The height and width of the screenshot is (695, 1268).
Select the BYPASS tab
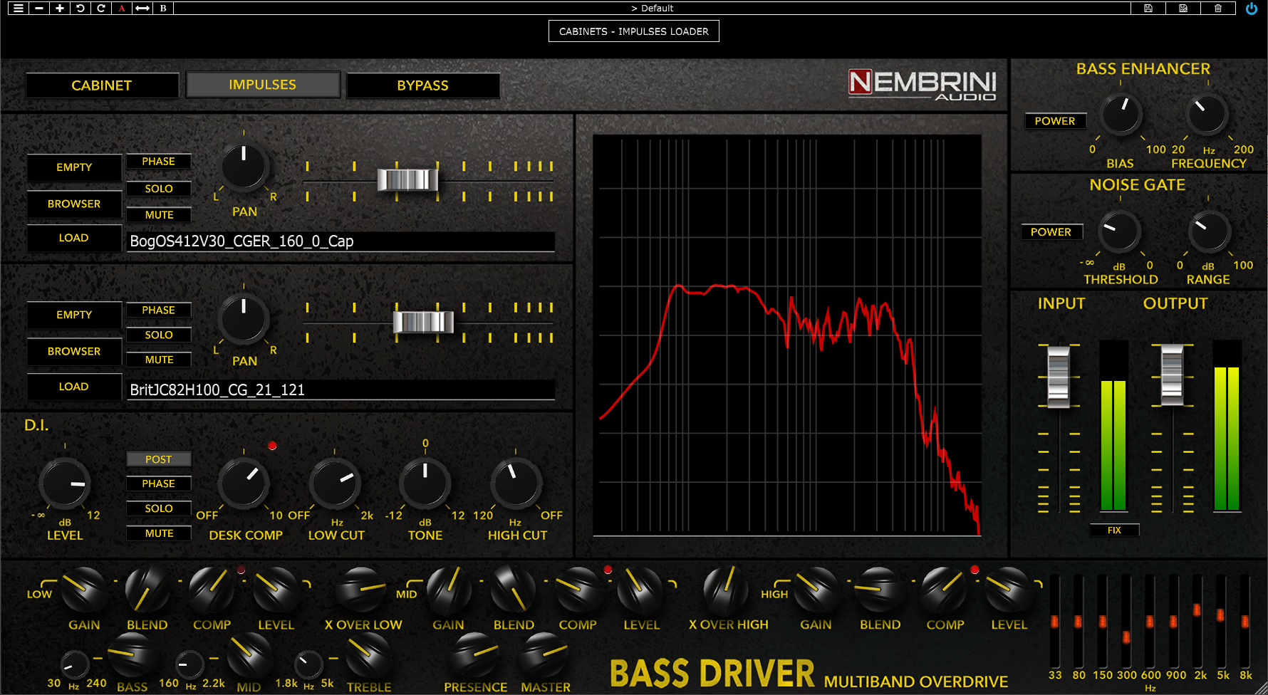tap(423, 85)
